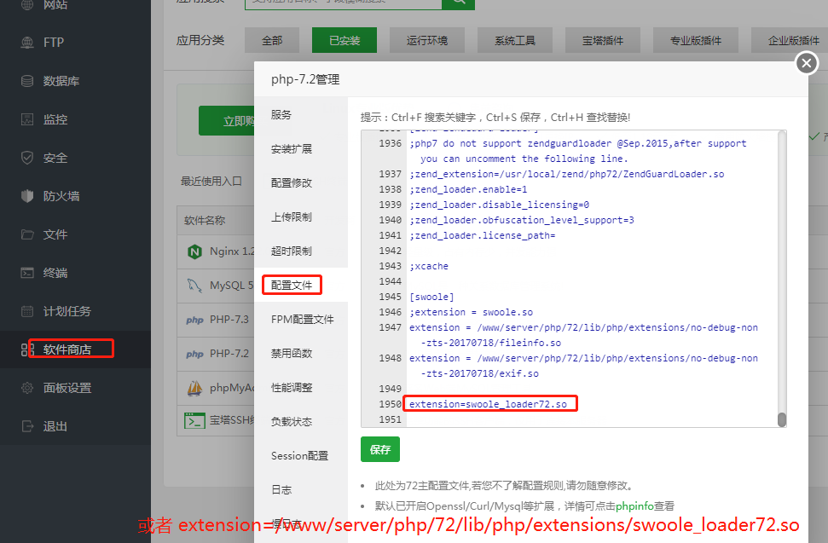This screenshot has width=828, height=543.
Task: Click the ;zend_loader.disable_licensing=0 line
Action: [x=499, y=205]
